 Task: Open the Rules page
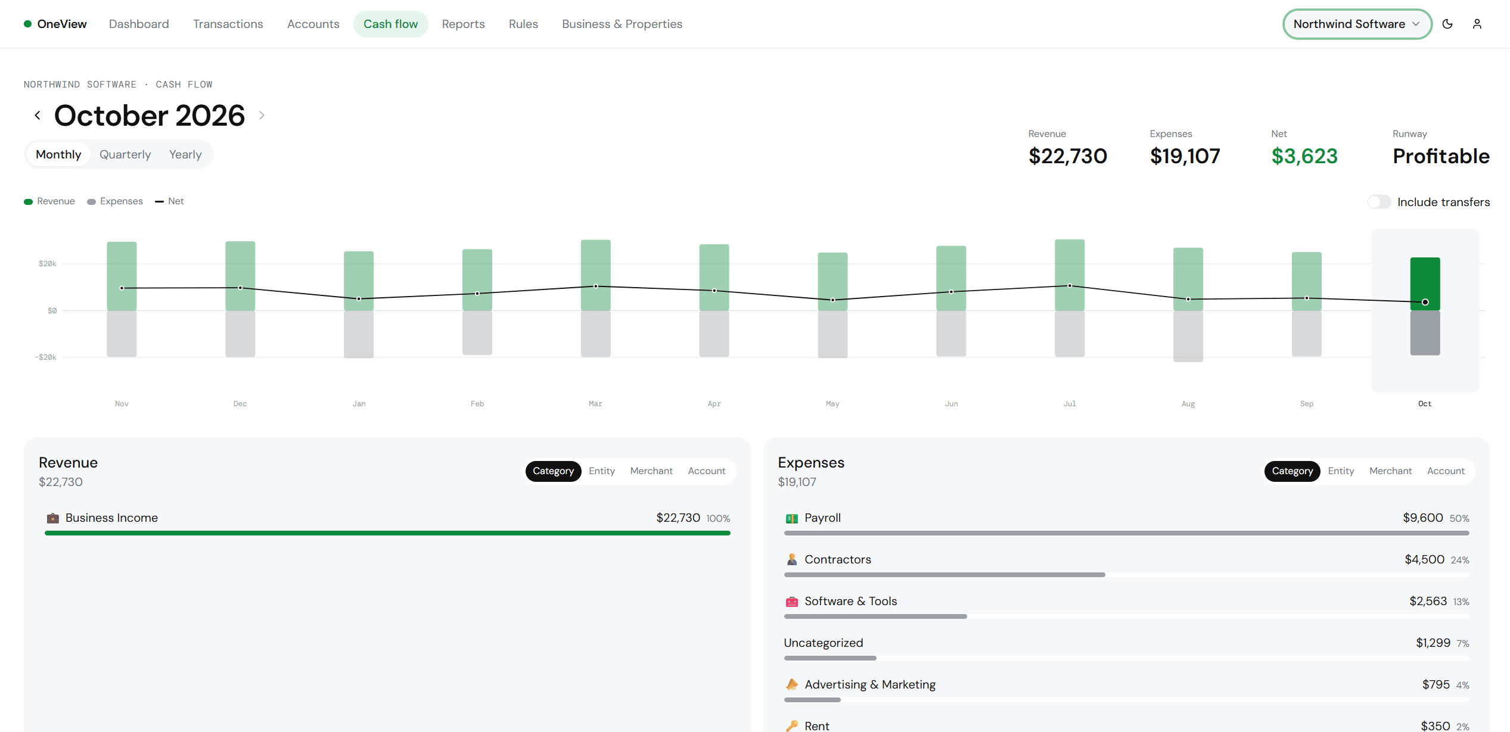coord(523,24)
